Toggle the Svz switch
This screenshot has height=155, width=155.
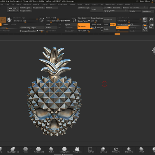point(122,28)
